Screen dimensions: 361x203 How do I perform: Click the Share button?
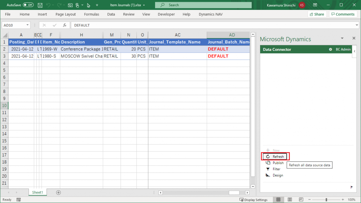click(x=317, y=14)
